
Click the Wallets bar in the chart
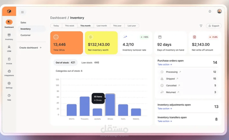136,112
